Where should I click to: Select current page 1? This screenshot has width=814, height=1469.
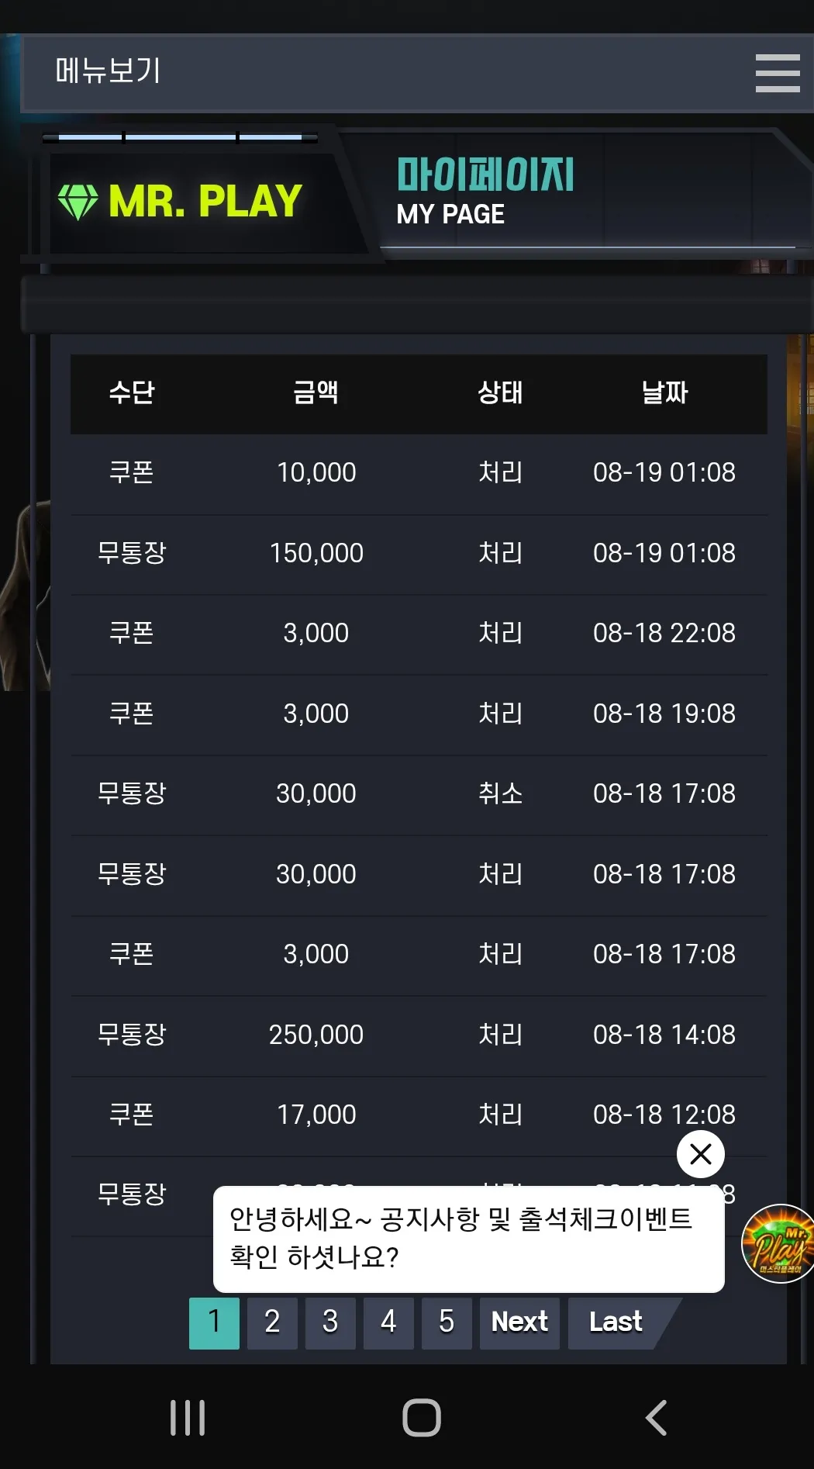pyautogui.click(x=214, y=1323)
